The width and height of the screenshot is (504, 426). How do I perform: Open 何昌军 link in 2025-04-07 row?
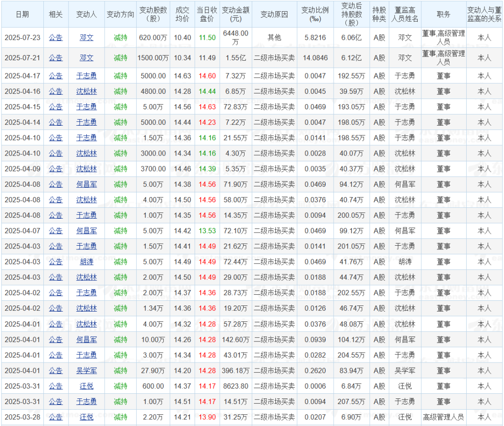tap(86, 231)
